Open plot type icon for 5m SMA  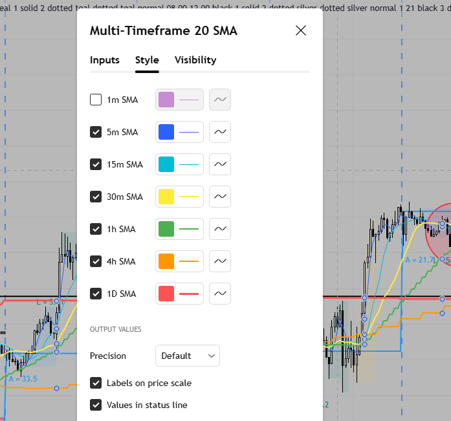click(x=221, y=132)
